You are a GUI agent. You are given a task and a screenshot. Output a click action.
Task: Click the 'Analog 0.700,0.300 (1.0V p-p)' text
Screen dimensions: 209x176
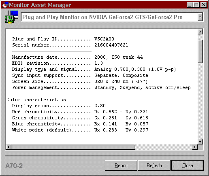coord(135,70)
